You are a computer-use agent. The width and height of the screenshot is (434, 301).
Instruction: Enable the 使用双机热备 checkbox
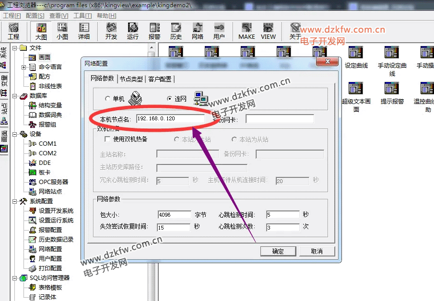(x=107, y=139)
